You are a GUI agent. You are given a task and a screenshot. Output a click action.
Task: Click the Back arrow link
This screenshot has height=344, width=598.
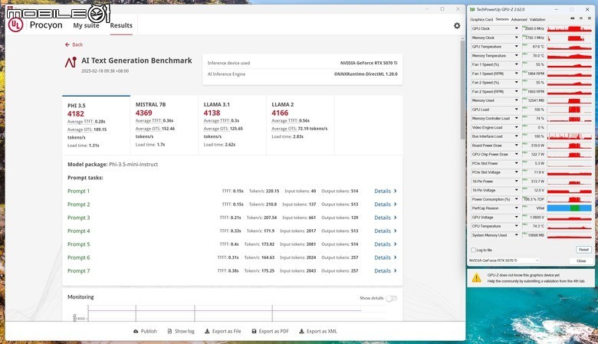pos(74,44)
